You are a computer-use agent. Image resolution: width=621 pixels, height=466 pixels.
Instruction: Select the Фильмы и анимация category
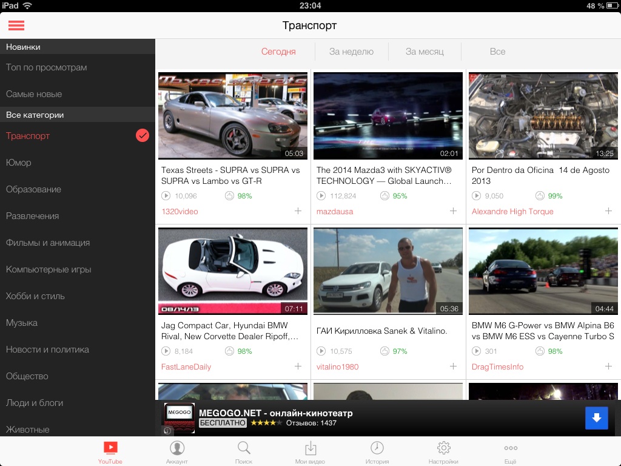[78, 243]
